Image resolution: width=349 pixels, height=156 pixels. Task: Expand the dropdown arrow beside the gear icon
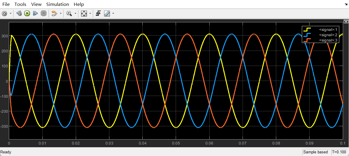pyautogui.click(x=11, y=14)
